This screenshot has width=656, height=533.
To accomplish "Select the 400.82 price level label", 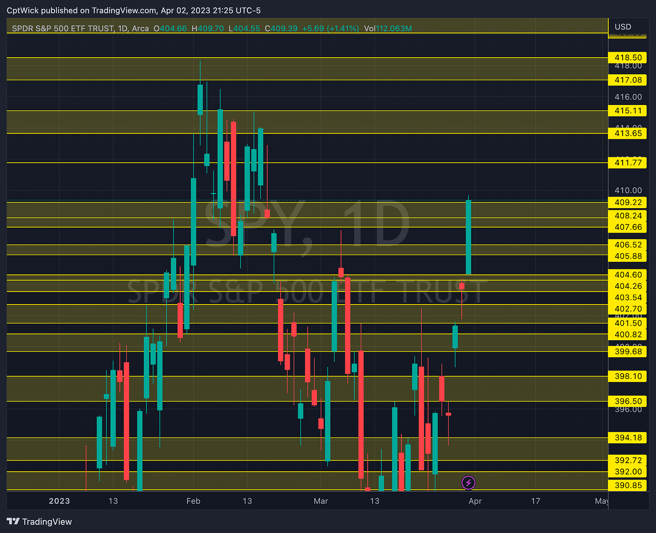I will [628, 334].
